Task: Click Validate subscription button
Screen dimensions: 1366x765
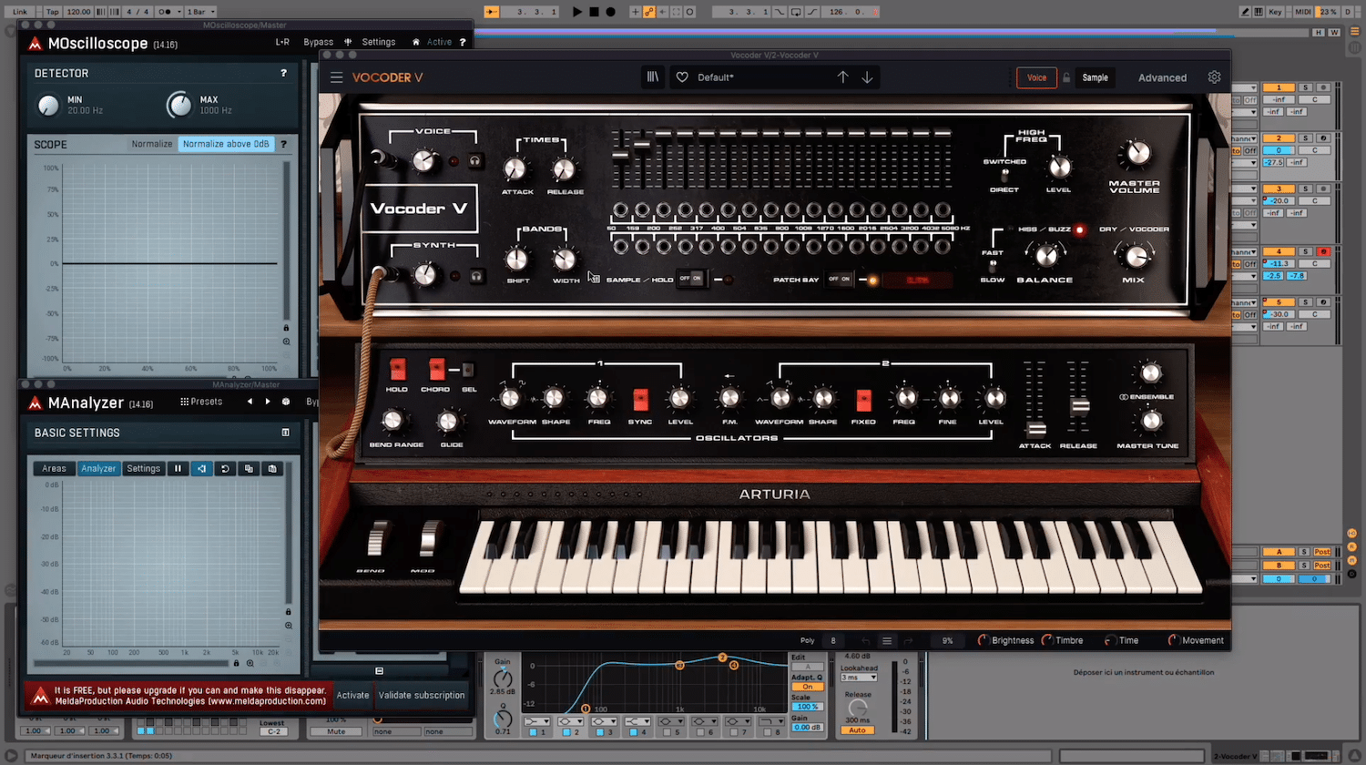Action: (422, 695)
